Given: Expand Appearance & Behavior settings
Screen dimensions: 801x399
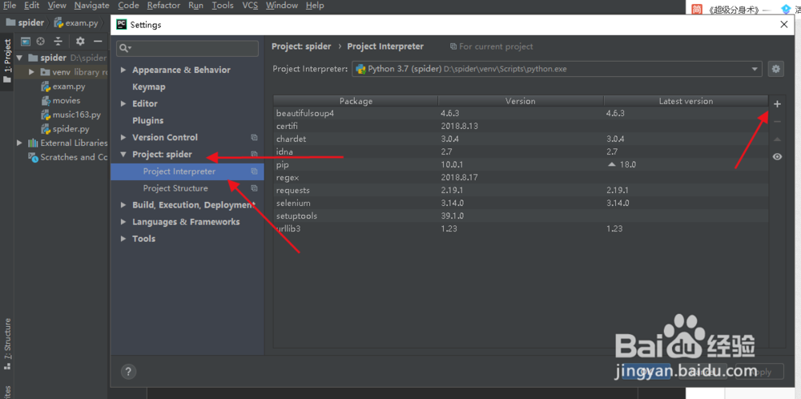Looking at the screenshot, I should coord(123,70).
